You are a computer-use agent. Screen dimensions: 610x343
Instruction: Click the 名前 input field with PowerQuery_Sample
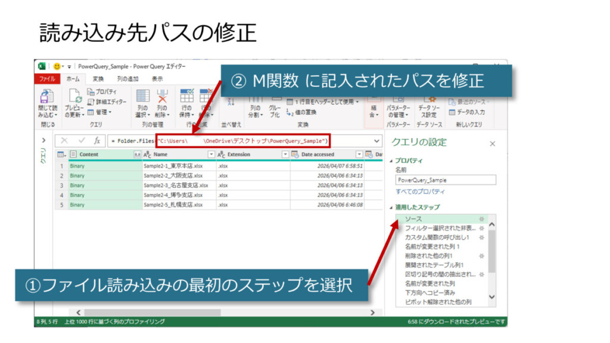coord(445,180)
